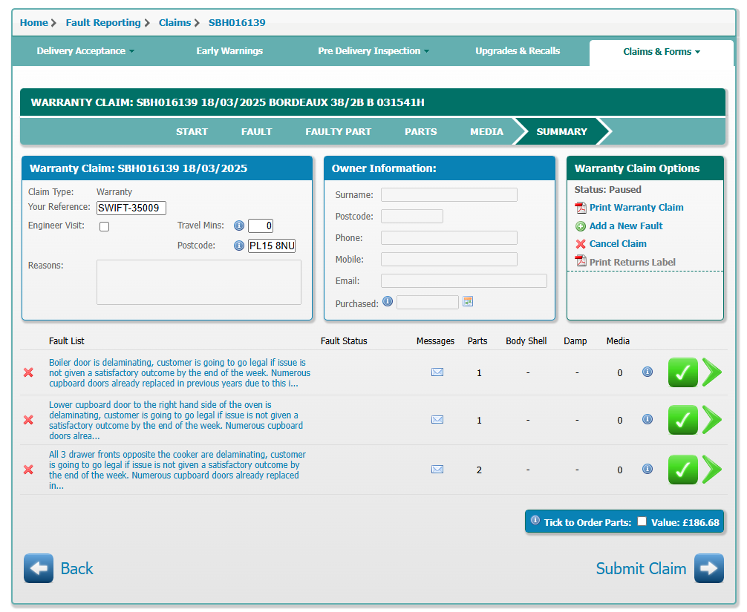Open message envelope for Boiler door fault

[x=437, y=372]
